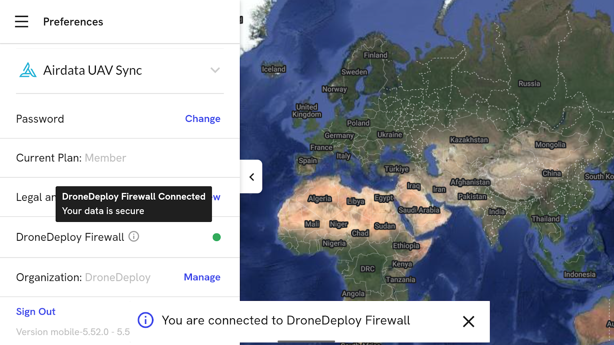Click the green DroneDeploy Firewall status dot
The image size is (614, 345).
pyautogui.click(x=217, y=237)
